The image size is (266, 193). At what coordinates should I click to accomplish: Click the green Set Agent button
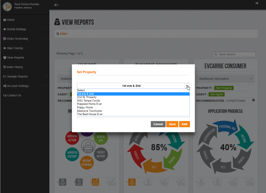(217, 94)
